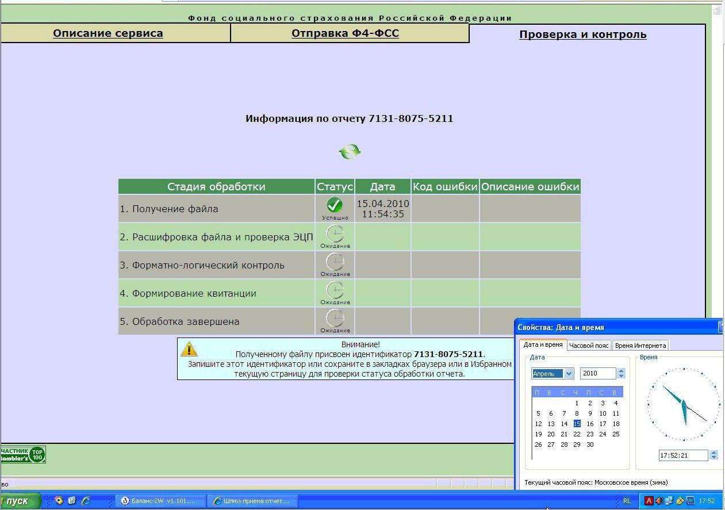The height and width of the screenshot is (510, 725).
Task: Open the Rambler's Top 100 badge
Action: point(23,454)
